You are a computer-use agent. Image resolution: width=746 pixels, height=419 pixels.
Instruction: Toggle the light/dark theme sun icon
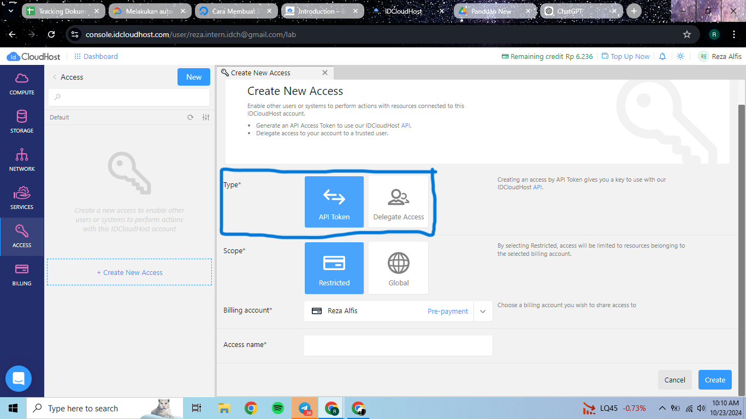(x=680, y=56)
